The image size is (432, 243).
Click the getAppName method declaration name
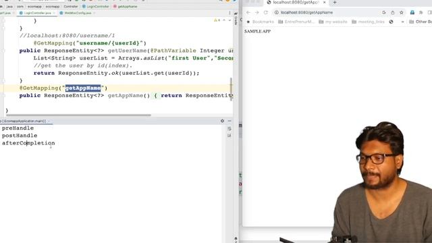[126, 96]
